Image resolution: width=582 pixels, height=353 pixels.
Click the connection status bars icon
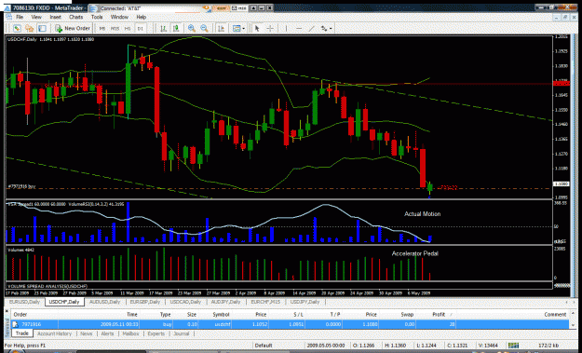coord(513,346)
